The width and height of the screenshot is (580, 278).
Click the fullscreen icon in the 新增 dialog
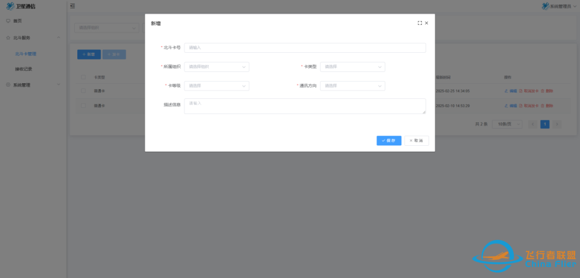click(419, 23)
